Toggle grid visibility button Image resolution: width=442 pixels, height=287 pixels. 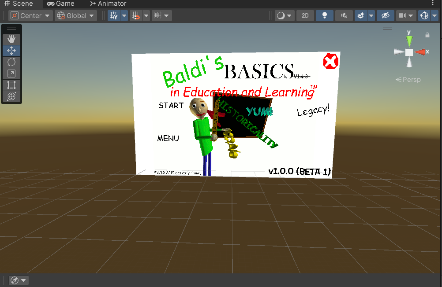(x=114, y=16)
